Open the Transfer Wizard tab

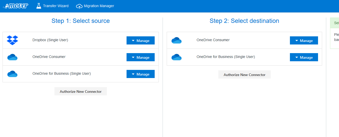click(52, 6)
